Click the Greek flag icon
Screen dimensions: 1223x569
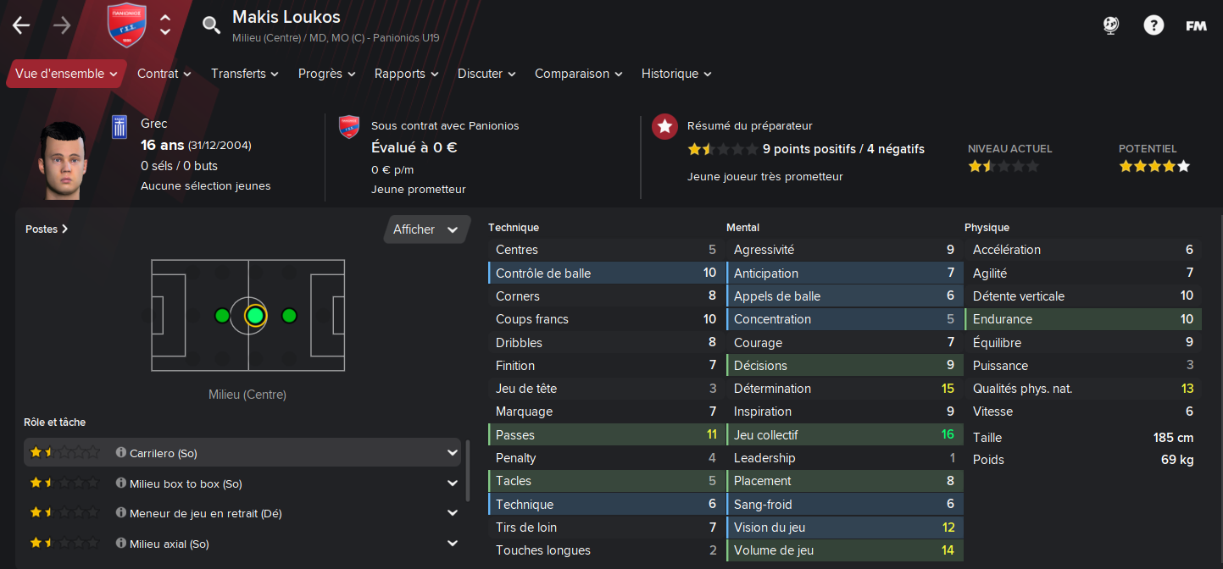pyautogui.click(x=120, y=127)
